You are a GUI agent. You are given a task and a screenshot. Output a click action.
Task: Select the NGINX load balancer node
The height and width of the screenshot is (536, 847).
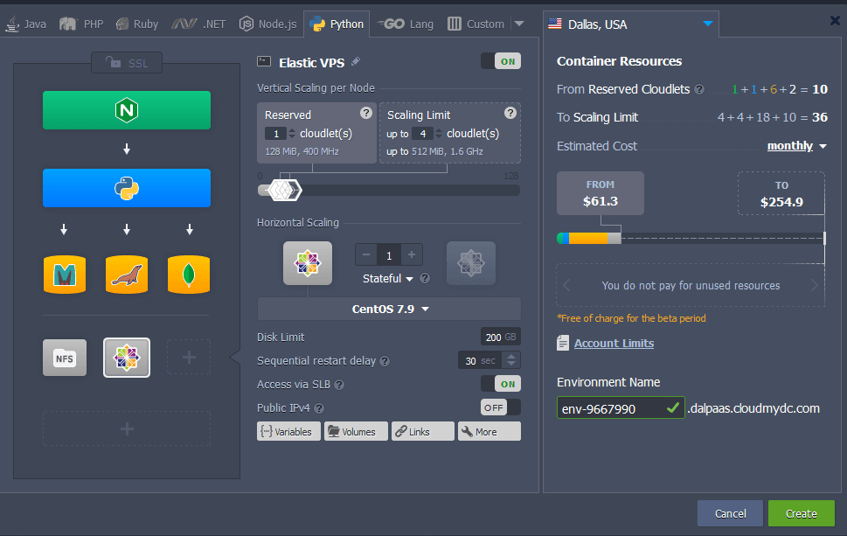[x=127, y=110]
